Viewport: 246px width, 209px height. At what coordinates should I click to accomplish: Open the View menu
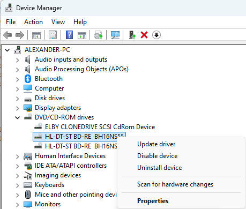click(58, 22)
